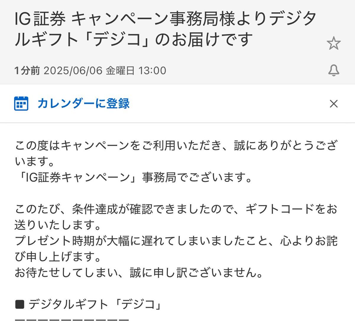
Task: Open the カレンダーに登録 link
Action: pos(83,103)
